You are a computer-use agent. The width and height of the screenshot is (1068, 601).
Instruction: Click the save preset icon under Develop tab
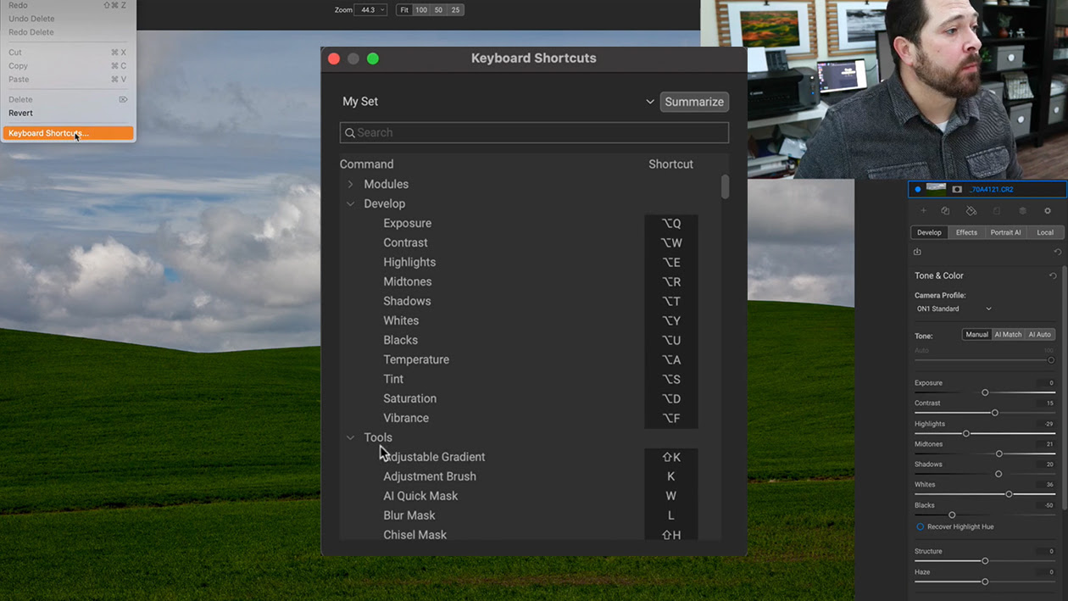pyautogui.click(x=917, y=252)
